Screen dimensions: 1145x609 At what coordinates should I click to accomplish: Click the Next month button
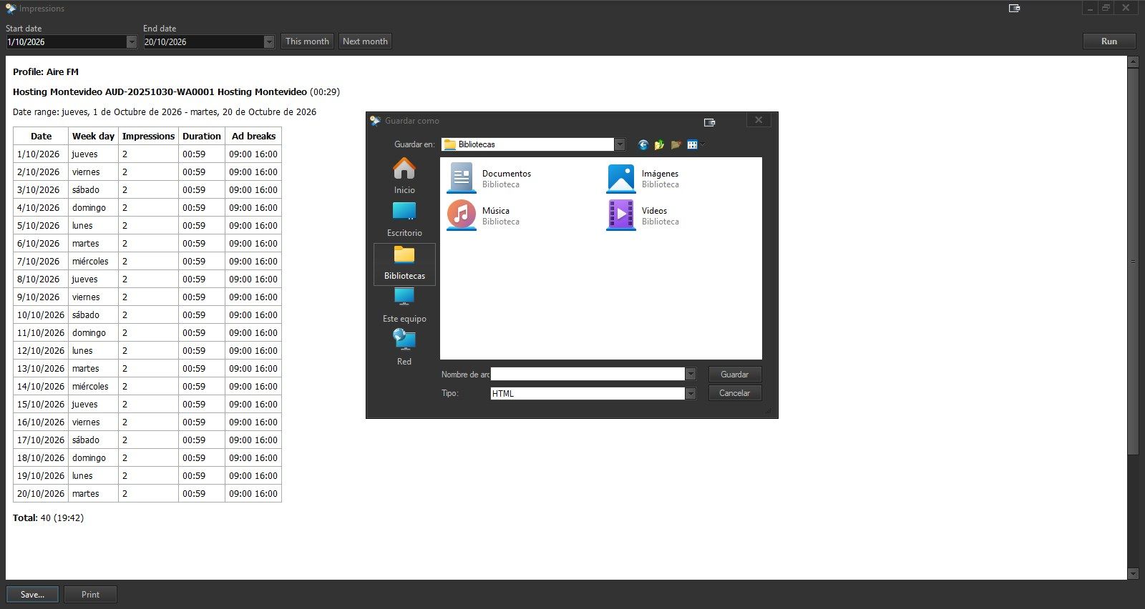(365, 41)
